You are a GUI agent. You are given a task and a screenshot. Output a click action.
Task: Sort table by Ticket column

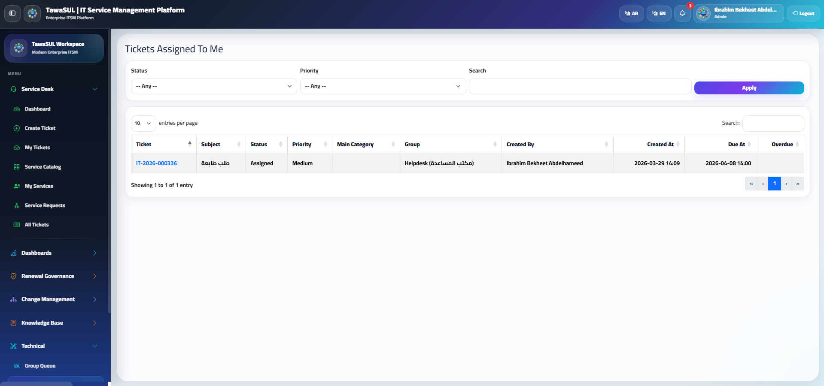point(164,145)
